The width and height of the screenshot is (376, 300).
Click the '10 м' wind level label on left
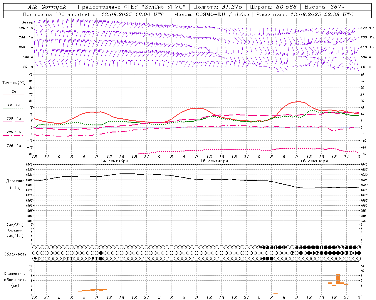[28, 67]
